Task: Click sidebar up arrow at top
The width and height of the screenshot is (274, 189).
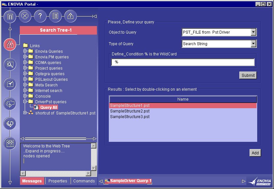Action: (10, 28)
